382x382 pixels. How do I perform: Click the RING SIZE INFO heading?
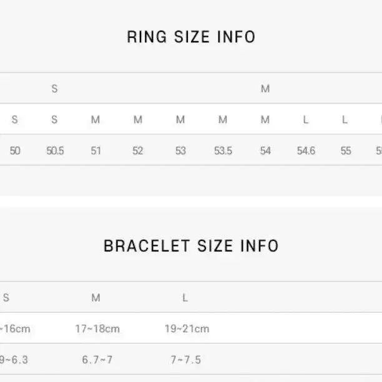click(191, 37)
